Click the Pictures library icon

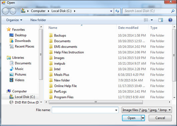pyautogui.click(x=12, y=74)
